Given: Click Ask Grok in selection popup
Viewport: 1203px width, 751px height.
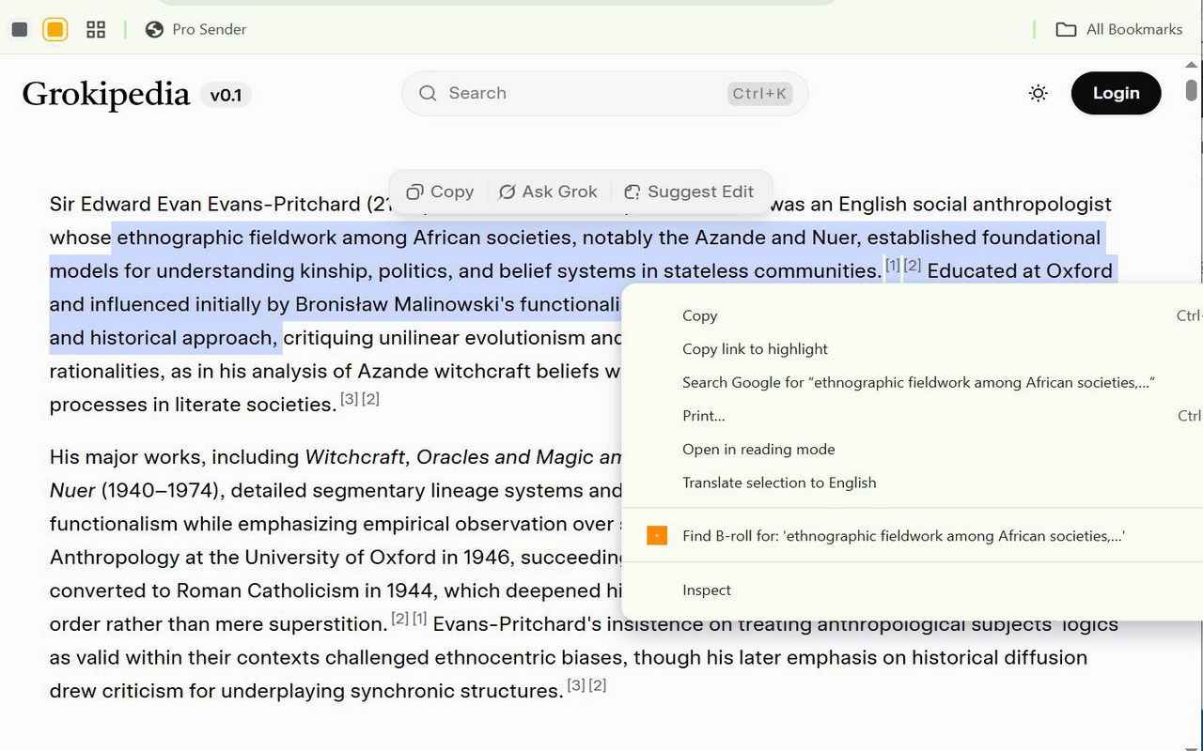Looking at the screenshot, I should click(x=548, y=192).
